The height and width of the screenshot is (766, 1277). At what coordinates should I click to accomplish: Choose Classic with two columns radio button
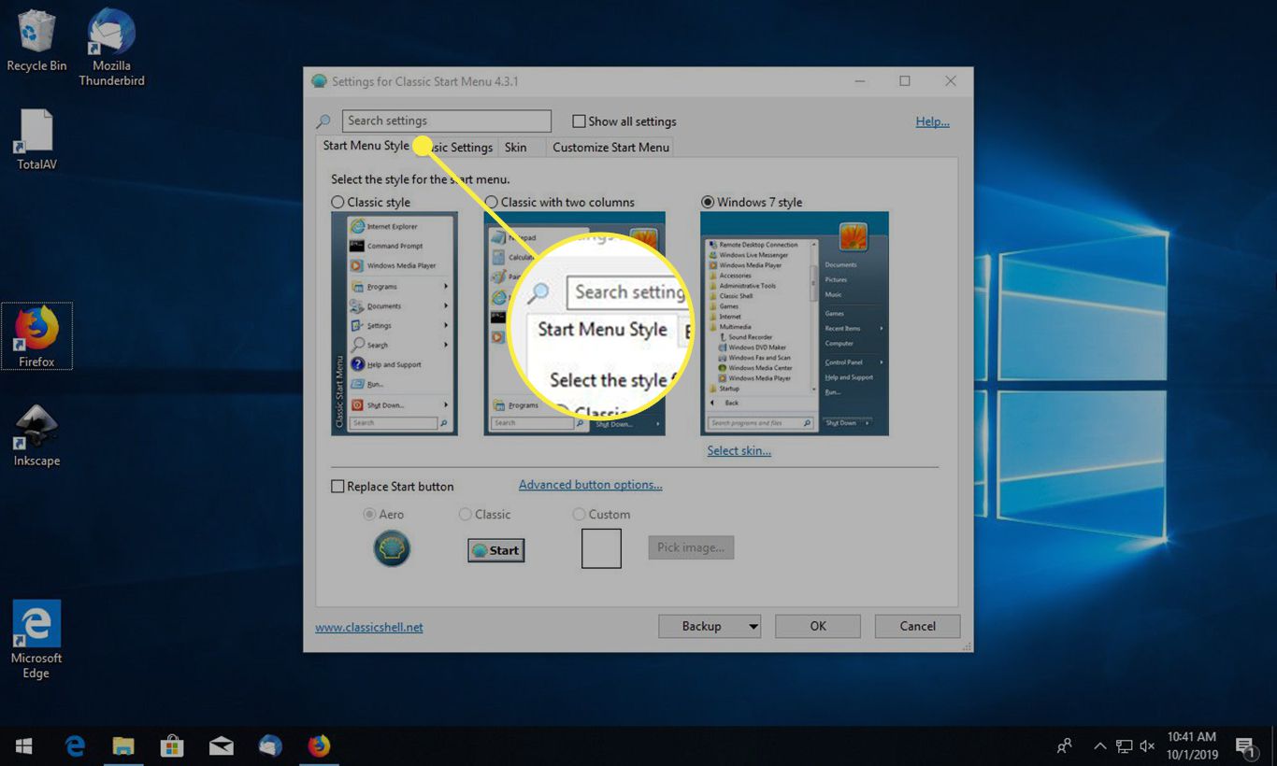(491, 202)
